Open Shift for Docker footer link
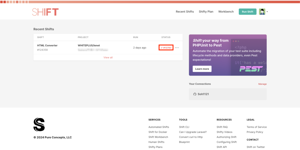 (x=158, y=132)
